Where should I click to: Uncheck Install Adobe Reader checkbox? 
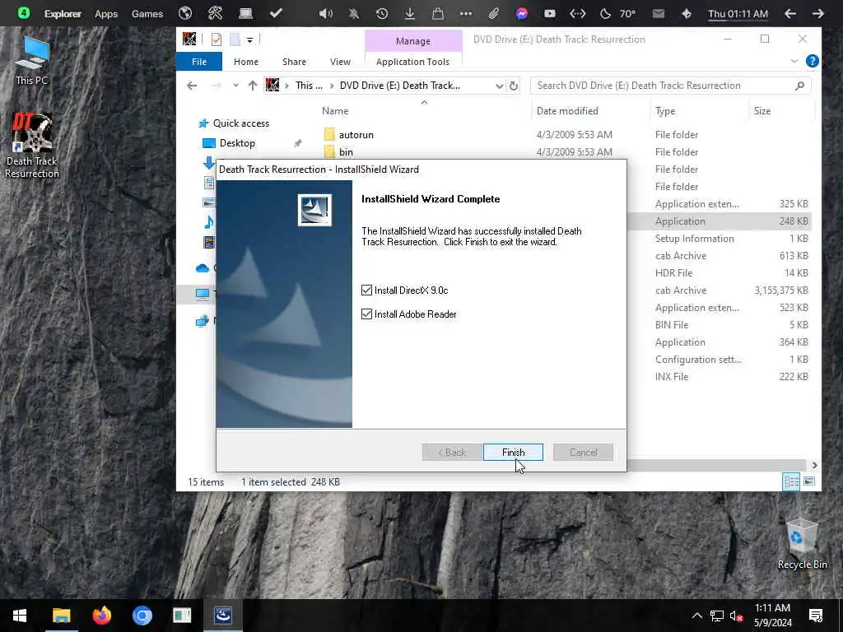pos(366,314)
